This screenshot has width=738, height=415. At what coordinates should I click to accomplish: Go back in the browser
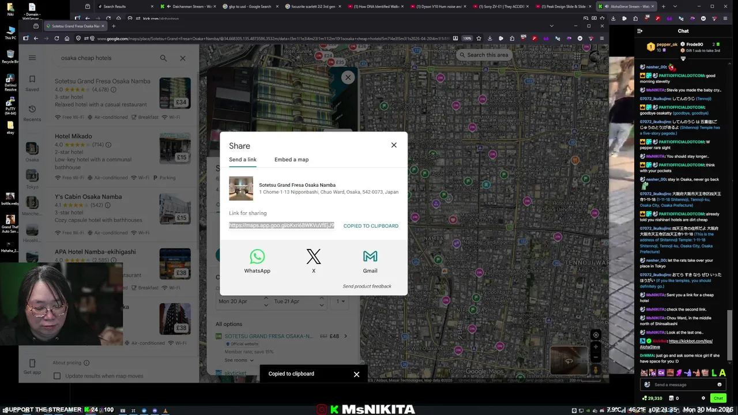[x=36, y=39]
